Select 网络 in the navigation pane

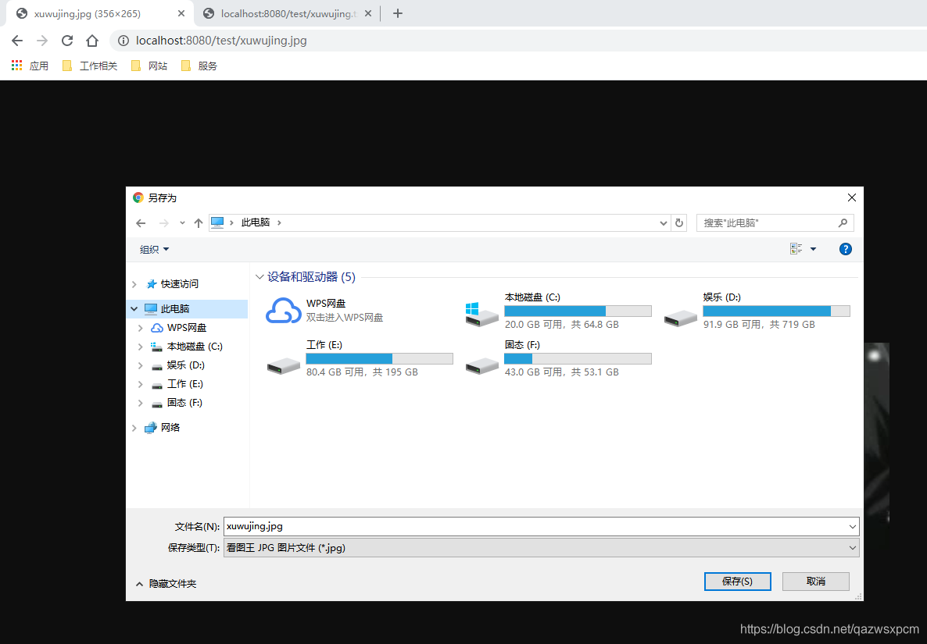(170, 427)
